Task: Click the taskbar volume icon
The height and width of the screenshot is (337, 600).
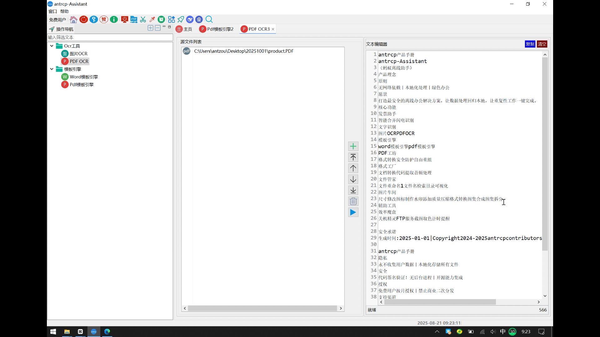Action: pos(493,332)
